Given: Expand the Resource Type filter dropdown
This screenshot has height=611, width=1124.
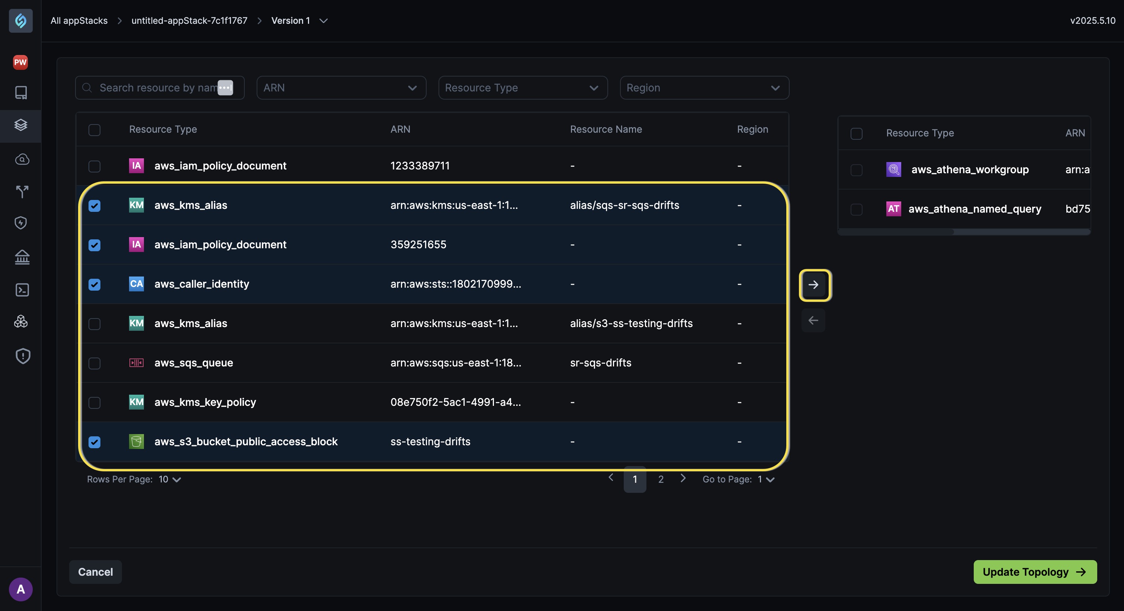Looking at the screenshot, I should tap(523, 88).
